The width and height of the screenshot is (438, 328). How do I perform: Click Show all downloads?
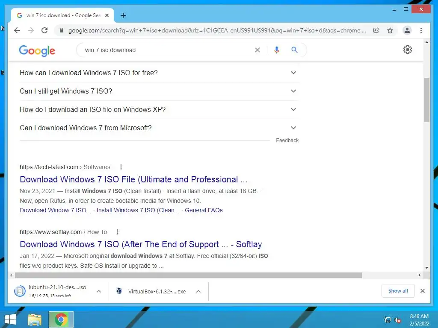pos(398,291)
